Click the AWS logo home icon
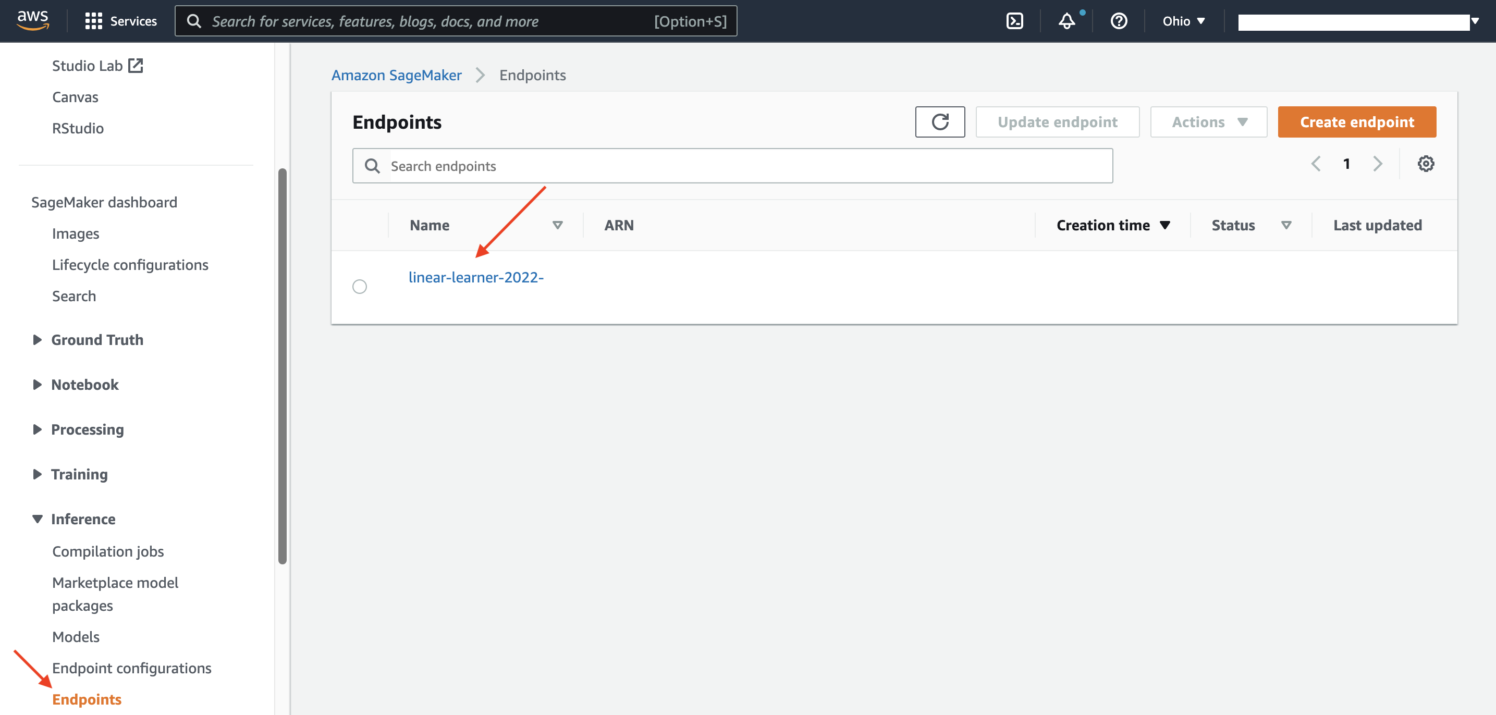Image resolution: width=1496 pixels, height=715 pixels. click(x=32, y=20)
